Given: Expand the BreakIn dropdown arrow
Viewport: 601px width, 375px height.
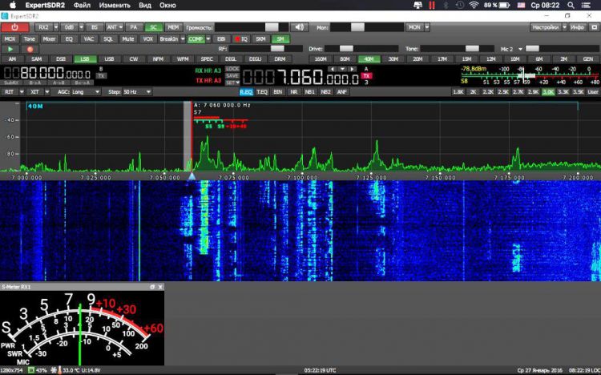Looking at the screenshot, I should point(183,38).
